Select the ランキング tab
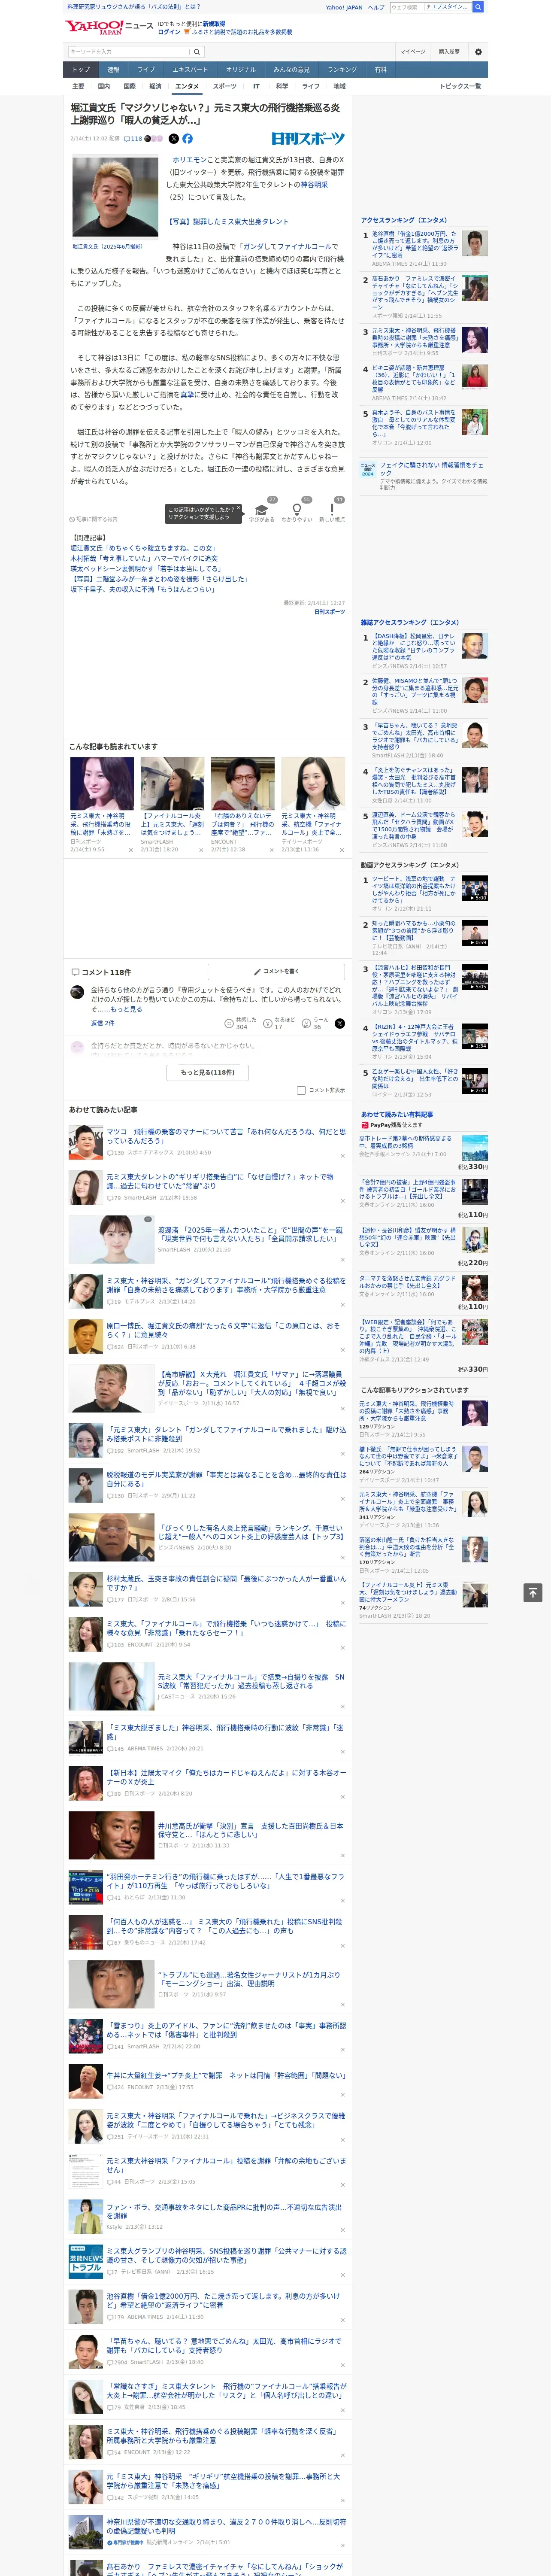Screen dimensions: 551x2576 pyautogui.click(x=342, y=70)
